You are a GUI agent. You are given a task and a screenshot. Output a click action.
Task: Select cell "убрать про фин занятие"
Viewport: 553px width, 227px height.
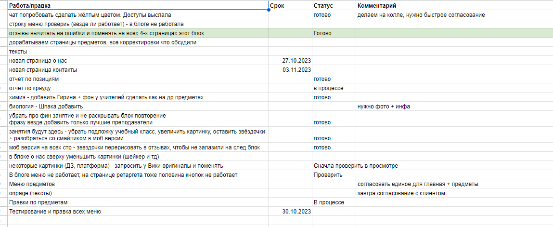138,119
